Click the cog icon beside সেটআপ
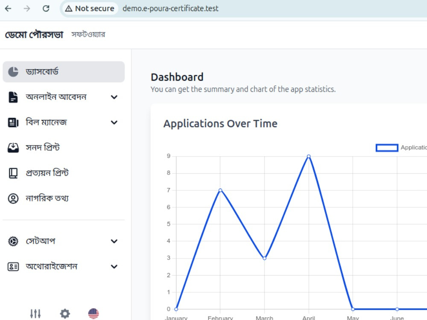Viewport: 427px width, 320px height. click(13, 241)
